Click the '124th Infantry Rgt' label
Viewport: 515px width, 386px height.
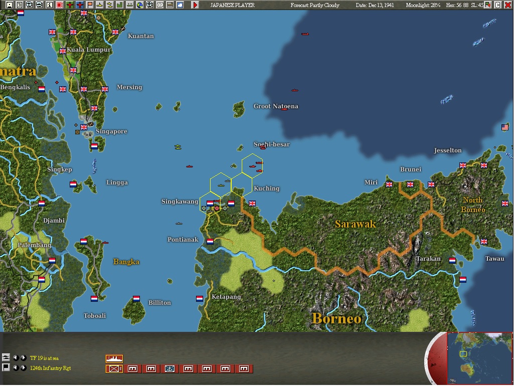[51, 368]
